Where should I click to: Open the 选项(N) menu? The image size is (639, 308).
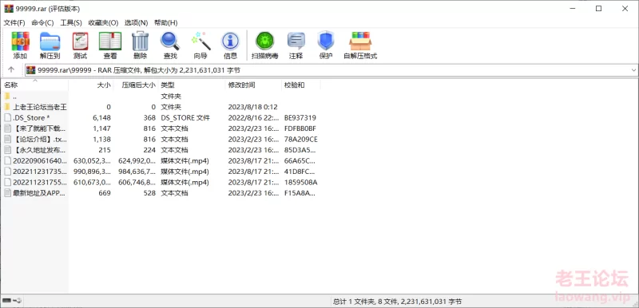point(136,23)
